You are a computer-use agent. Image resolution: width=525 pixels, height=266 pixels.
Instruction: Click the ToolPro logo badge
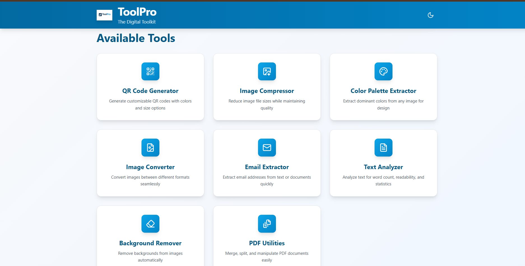pyautogui.click(x=104, y=15)
